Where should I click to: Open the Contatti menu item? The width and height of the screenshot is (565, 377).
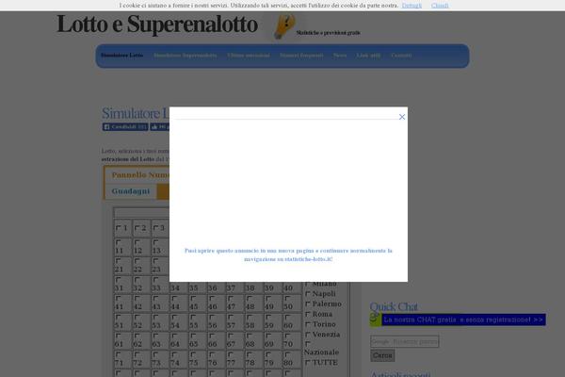[401, 56]
